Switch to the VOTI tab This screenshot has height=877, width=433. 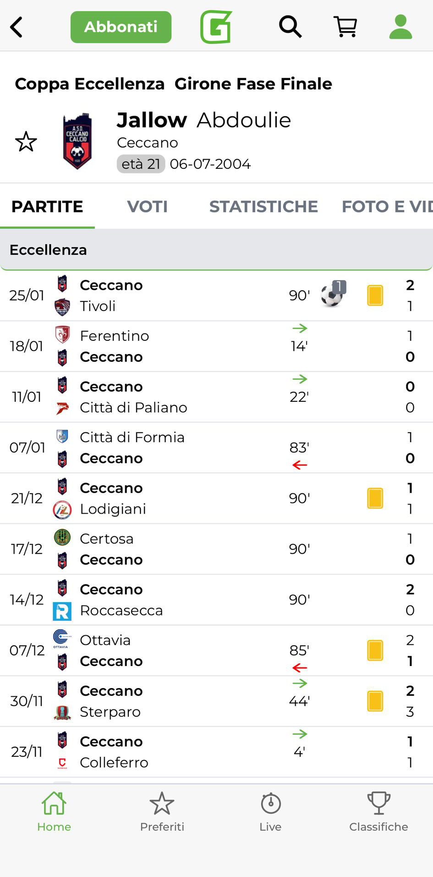(147, 206)
